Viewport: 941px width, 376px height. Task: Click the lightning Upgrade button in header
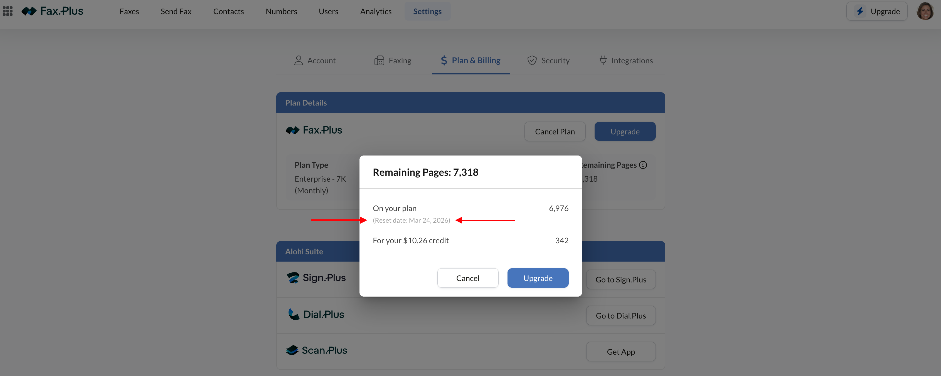pyautogui.click(x=877, y=11)
